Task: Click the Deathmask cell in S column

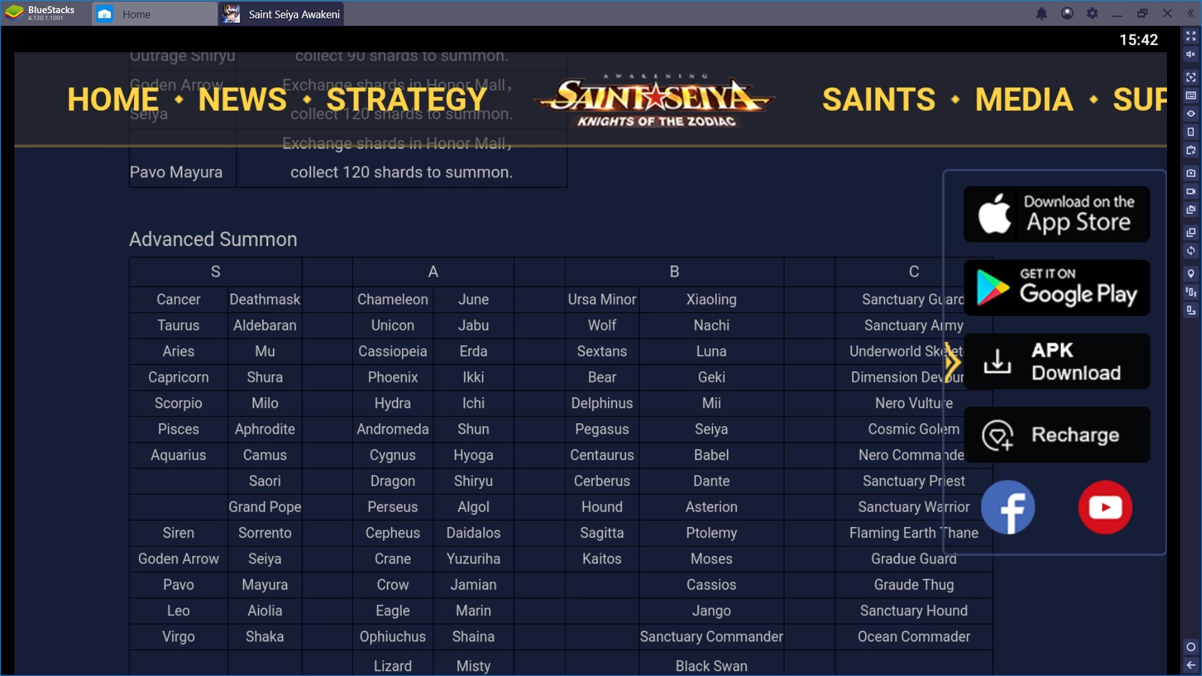Action: pos(265,299)
